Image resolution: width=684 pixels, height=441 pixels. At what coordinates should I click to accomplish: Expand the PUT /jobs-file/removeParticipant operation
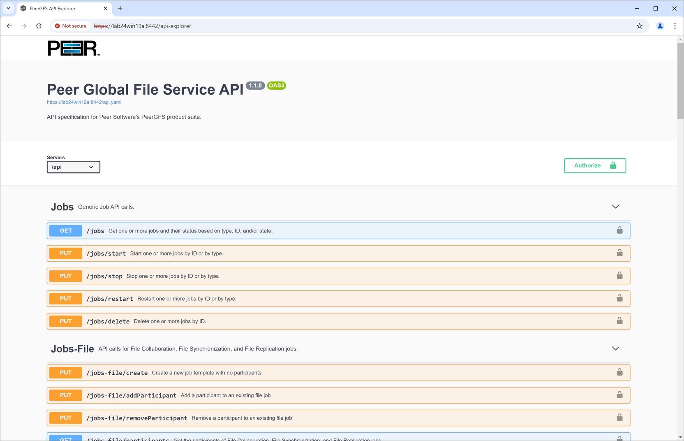[339, 418]
